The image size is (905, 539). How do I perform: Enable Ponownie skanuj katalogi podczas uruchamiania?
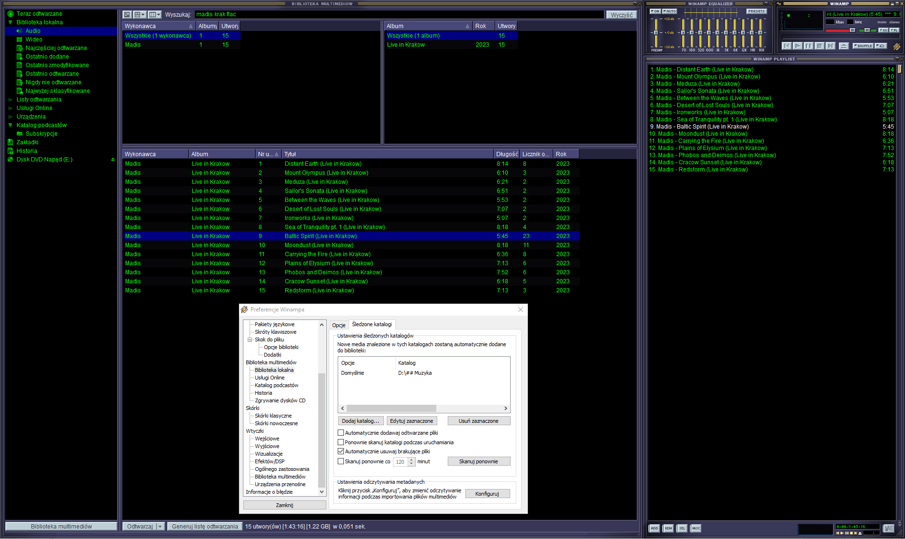pos(341,442)
